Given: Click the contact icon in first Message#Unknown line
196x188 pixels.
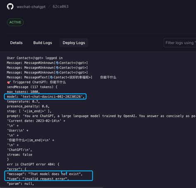Looking at the screenshot, I should tap(57, 63).
